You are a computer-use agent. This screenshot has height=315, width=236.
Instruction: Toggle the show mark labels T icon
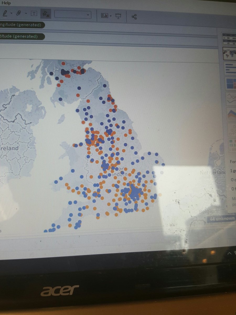34,14
